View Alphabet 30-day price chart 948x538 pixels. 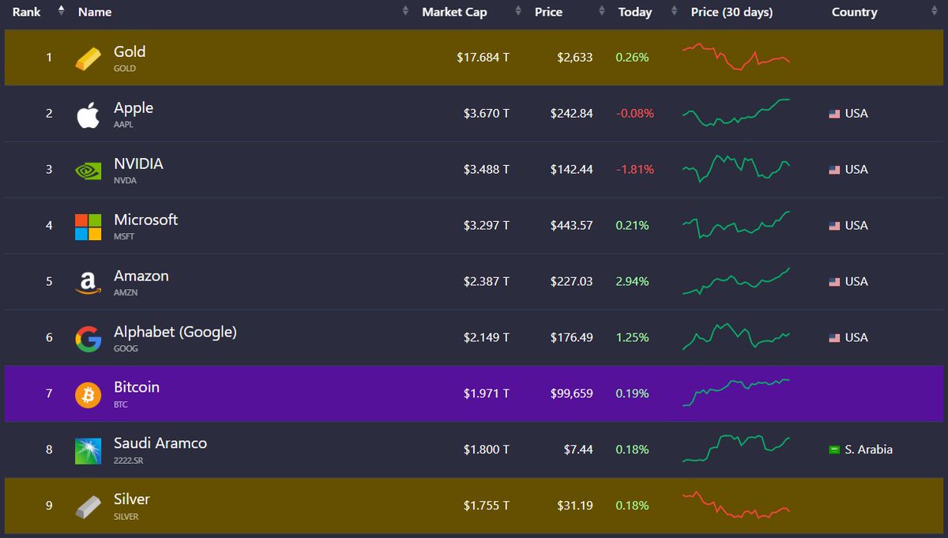[736, 337]
